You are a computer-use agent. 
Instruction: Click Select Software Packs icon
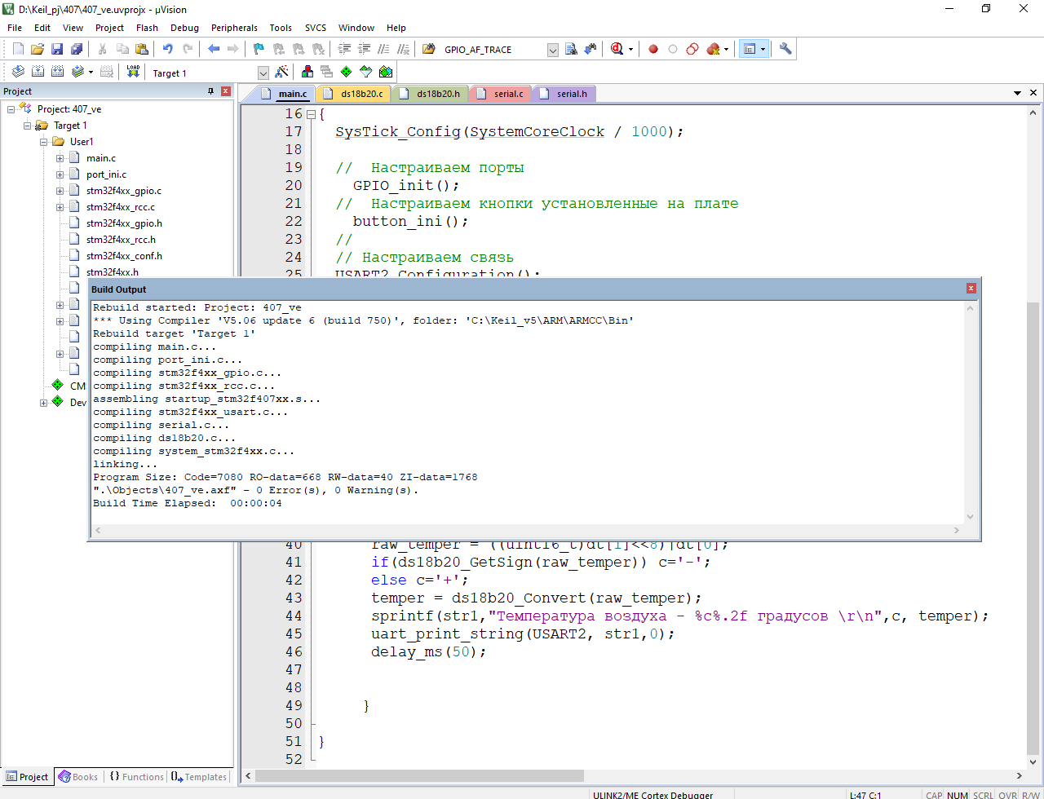point(366,72)
